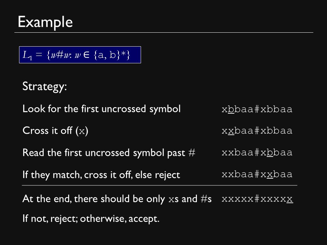
Task: Click the horizontal line under the title
Action: click(164, 33)
